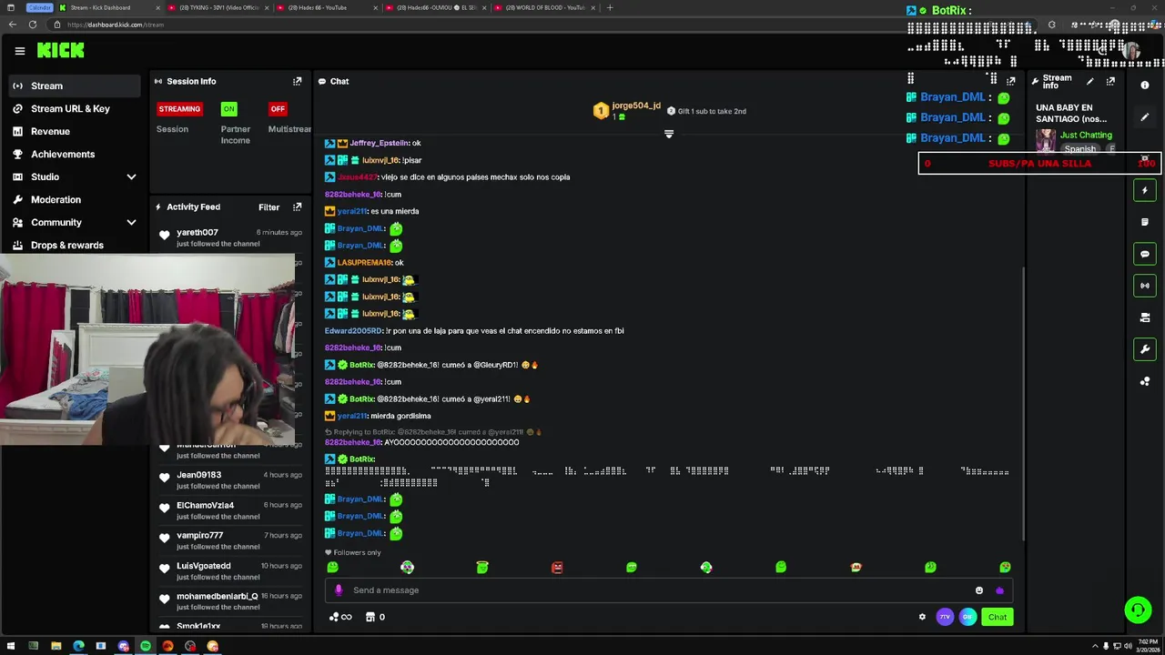Screen dimensions: 1165x655
Task: Click the Spanish language tag
Action: pyautogui.click(x=1080, y=149)
